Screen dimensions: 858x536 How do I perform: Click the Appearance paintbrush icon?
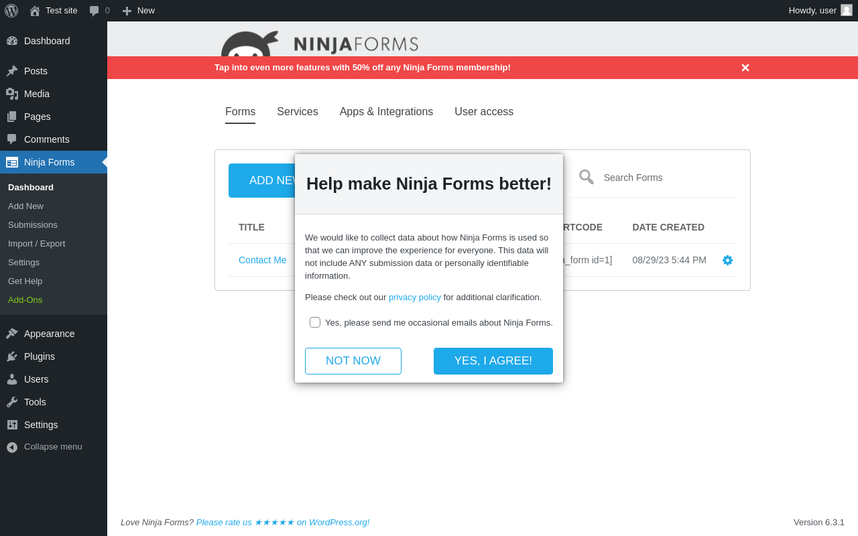(12, 334)
